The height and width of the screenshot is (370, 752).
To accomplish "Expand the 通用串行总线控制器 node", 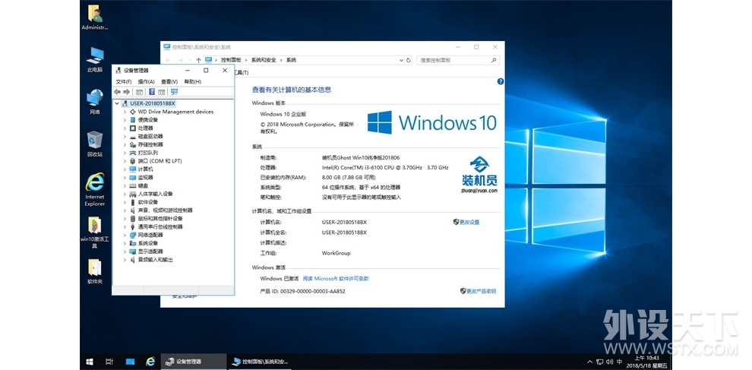I will click(125, 226).
